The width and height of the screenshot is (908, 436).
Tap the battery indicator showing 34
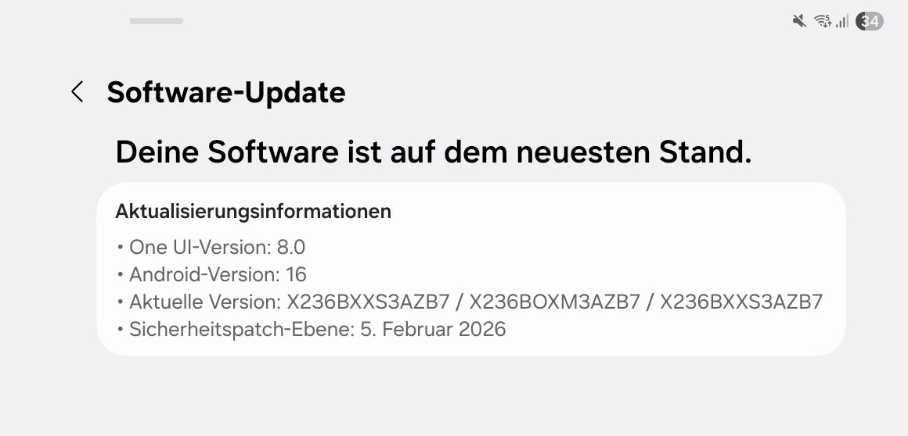pos(869,21)
